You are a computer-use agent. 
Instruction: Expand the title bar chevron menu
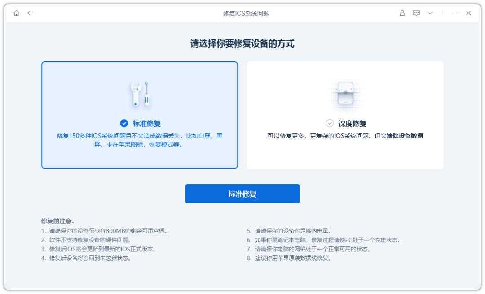[x=429, y=13]
